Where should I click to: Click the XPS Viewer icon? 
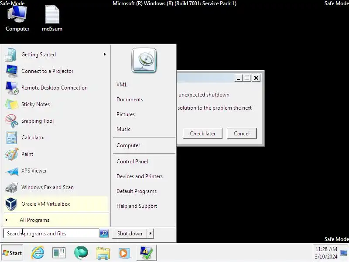(x=12, y=171)
